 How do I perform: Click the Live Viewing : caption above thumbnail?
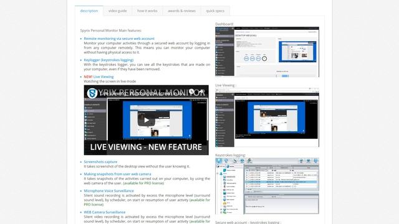pyautogui.click(x=226, y=85)
